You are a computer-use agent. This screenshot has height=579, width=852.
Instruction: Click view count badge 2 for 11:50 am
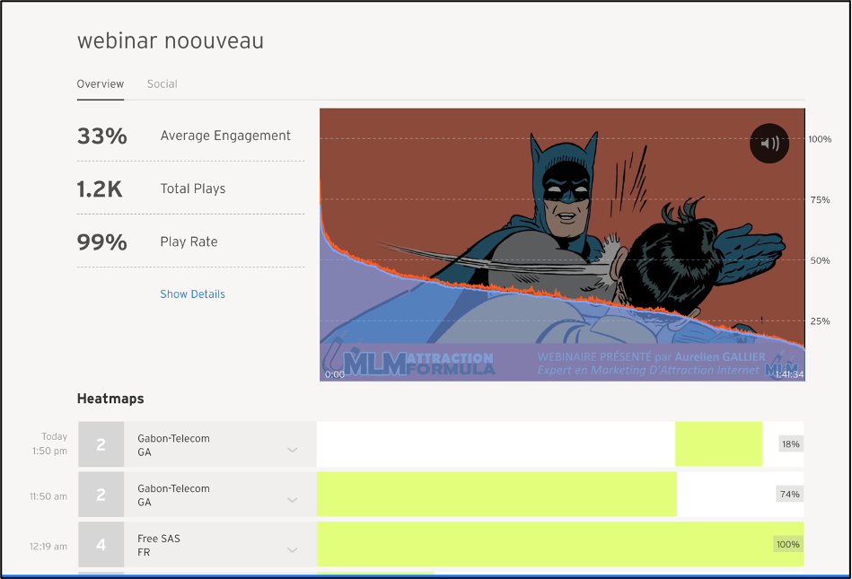click(x=101, y=495)
